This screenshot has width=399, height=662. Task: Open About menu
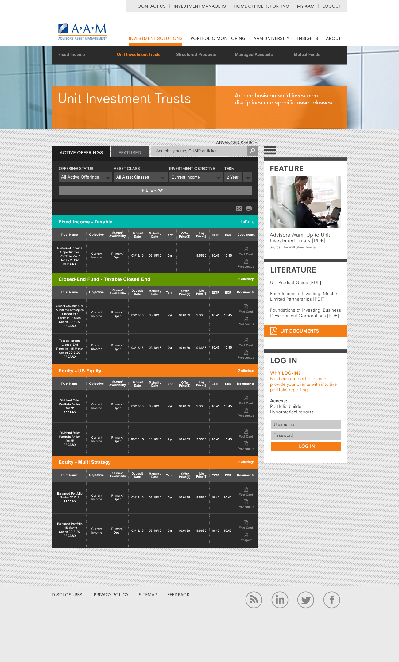(333, 38)
